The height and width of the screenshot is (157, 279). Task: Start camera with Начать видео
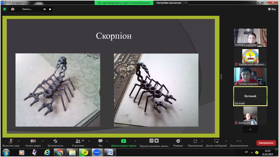coord(33,142)
